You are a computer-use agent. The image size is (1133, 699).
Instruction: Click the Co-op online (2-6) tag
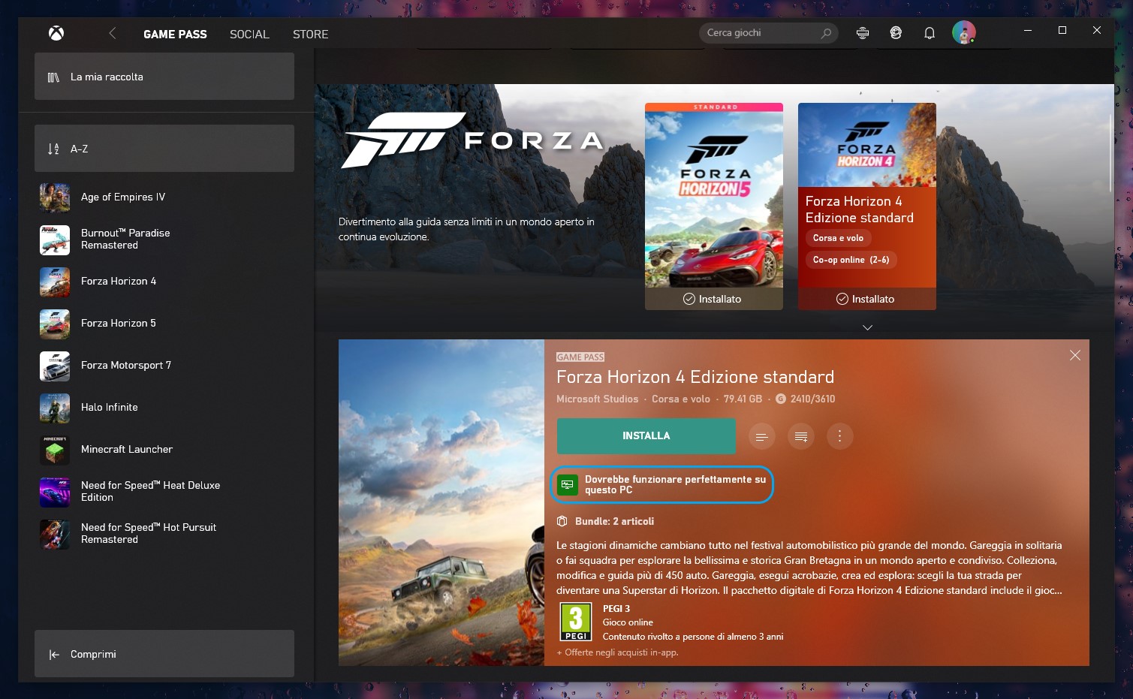851,260
